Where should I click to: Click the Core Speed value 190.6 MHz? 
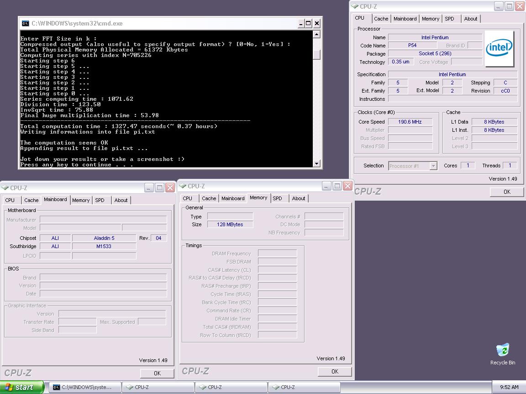410,122
